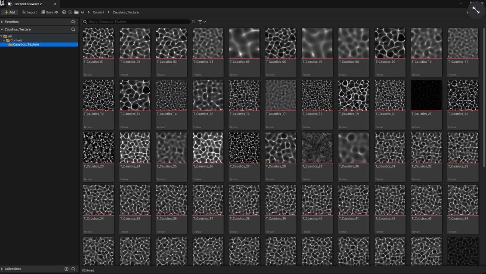Select T_Caustics_12 texture thumbnail
Screen dimensions: 486x274
[x=99, y=95]
